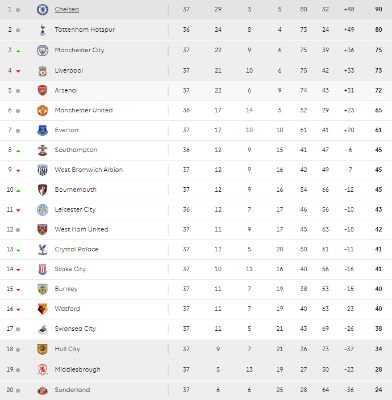Open the West Bromwich Albion team name
This screenshot has width=392, height=400.
coord(89,170)
